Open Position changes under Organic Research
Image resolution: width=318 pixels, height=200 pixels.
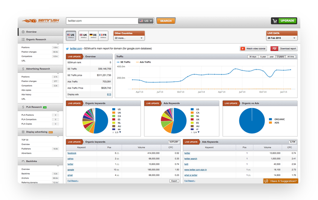(29, 52)
